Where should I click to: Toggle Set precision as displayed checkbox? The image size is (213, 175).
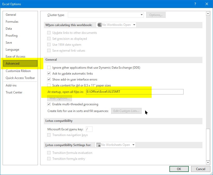[x=49, y=39]
